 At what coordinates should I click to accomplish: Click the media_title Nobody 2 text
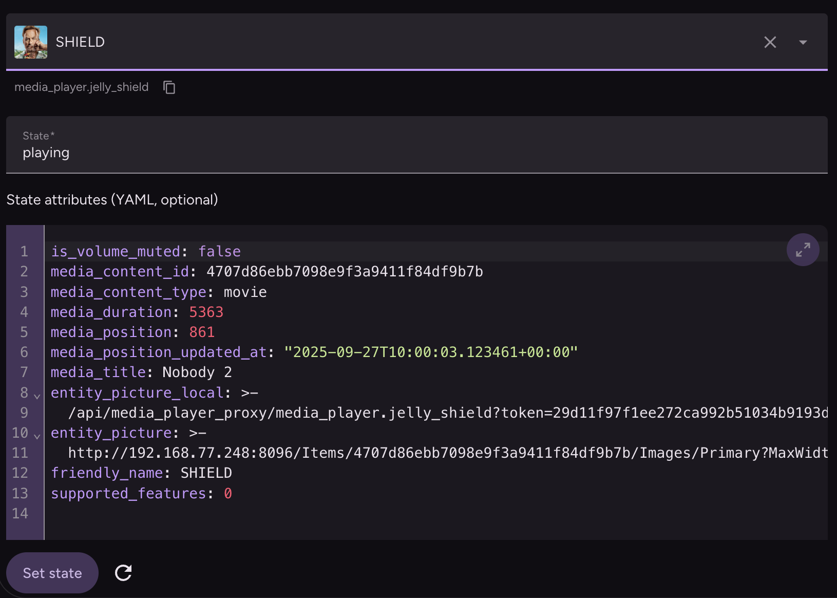tap(197, 372)
